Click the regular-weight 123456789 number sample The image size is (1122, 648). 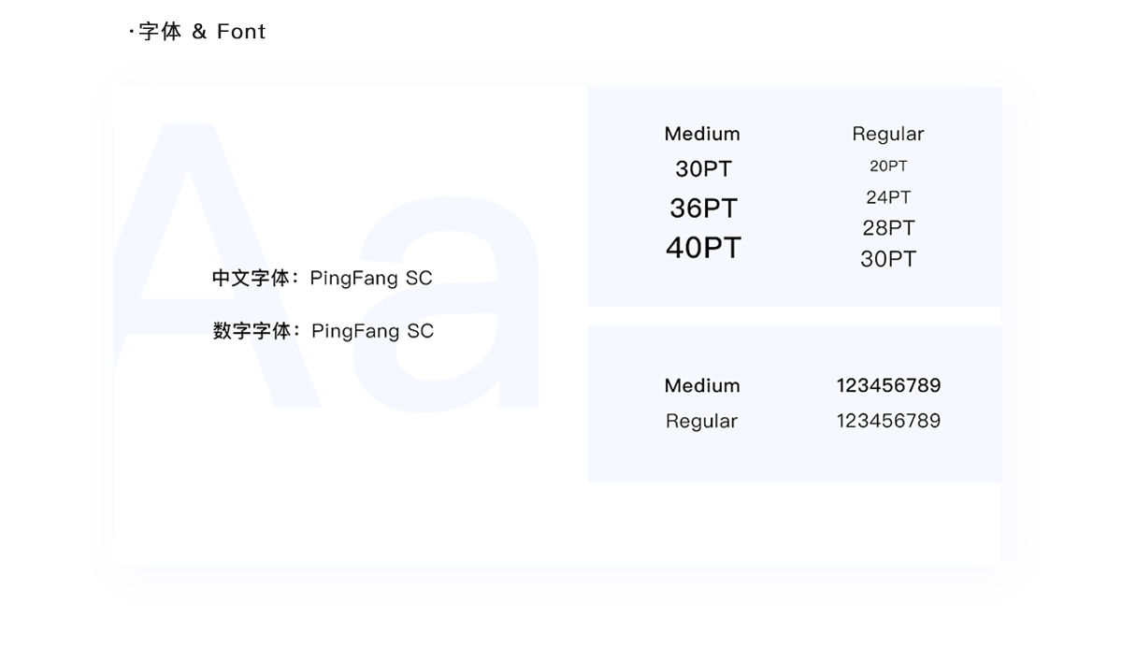click(x=888, y=421)
